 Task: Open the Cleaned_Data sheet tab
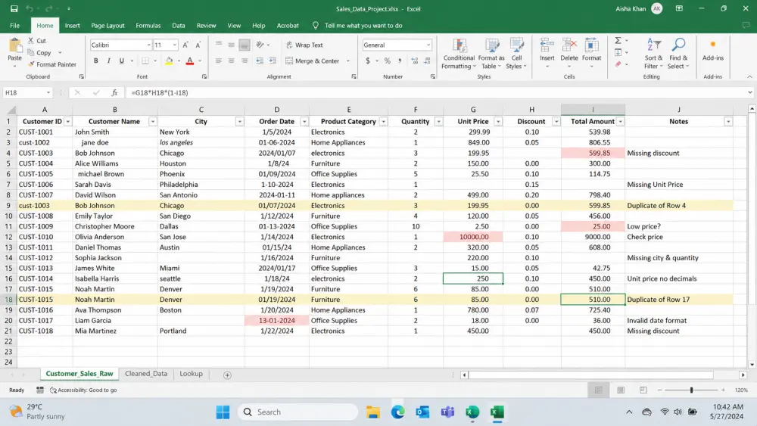pyautogui.click(x=146, y=374)
